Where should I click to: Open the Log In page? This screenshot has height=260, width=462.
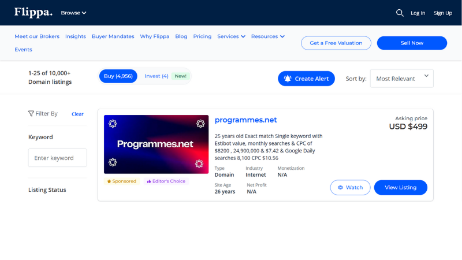pyautogui.click(x=418, y=13)
